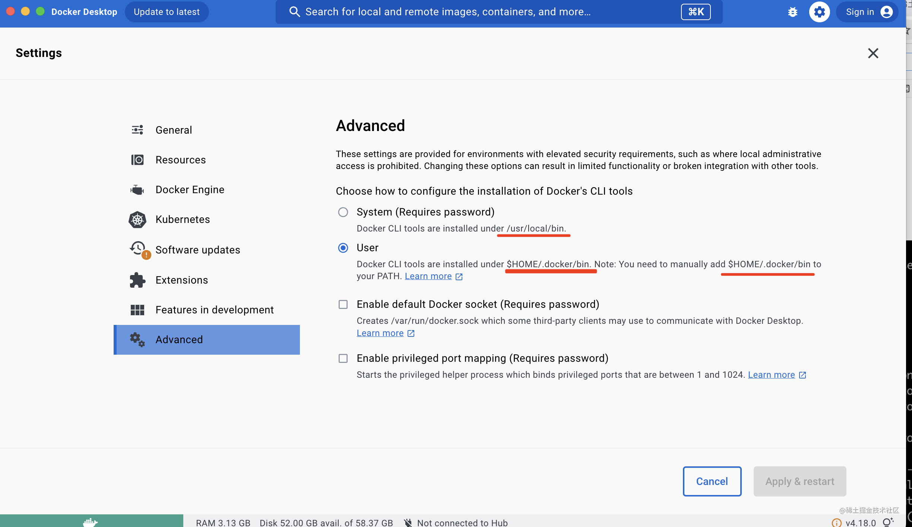Screen dimensions: 912x527
Task: Switch to the General settings section
Action: point(174,130)
